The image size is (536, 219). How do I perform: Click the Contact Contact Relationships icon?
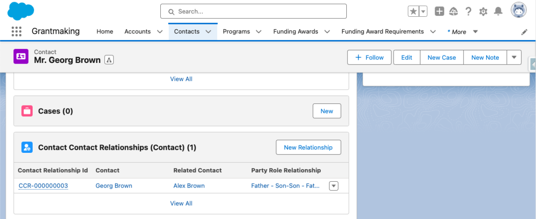(27, 147)
